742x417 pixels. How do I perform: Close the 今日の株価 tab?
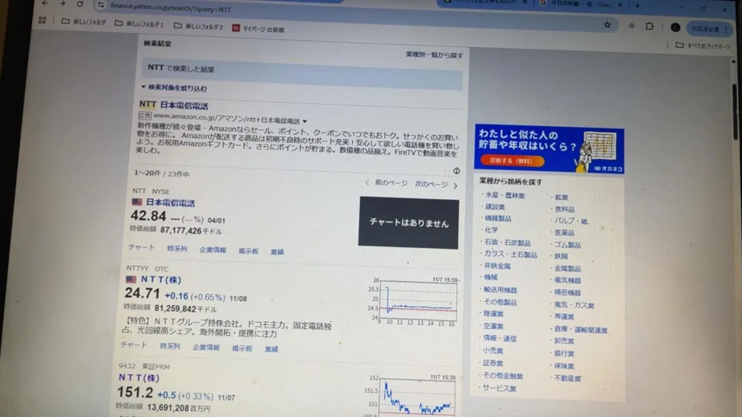[620, 5]
